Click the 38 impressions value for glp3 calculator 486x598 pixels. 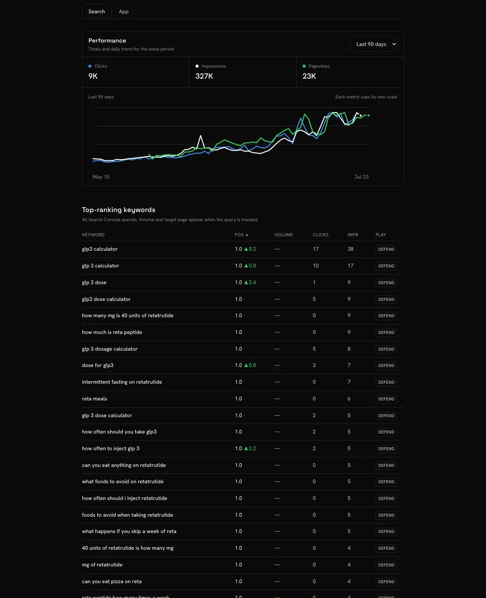(350, 249)
